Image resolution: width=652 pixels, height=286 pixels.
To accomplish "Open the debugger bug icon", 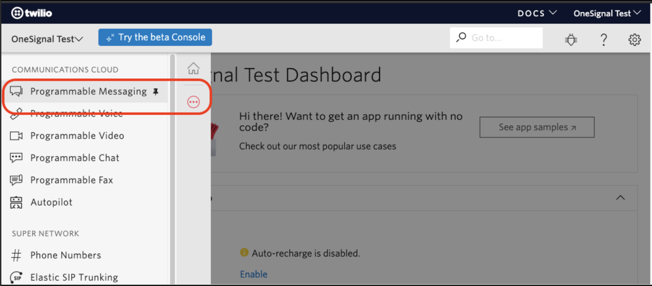I will 571,39.
